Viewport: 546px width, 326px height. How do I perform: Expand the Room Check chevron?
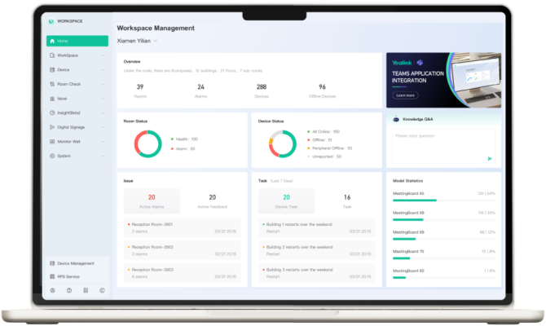coord(103,84)
